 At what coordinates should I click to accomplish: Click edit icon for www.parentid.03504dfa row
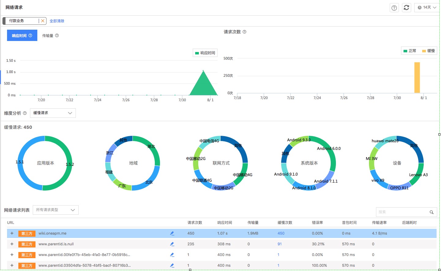coord(172,265)
